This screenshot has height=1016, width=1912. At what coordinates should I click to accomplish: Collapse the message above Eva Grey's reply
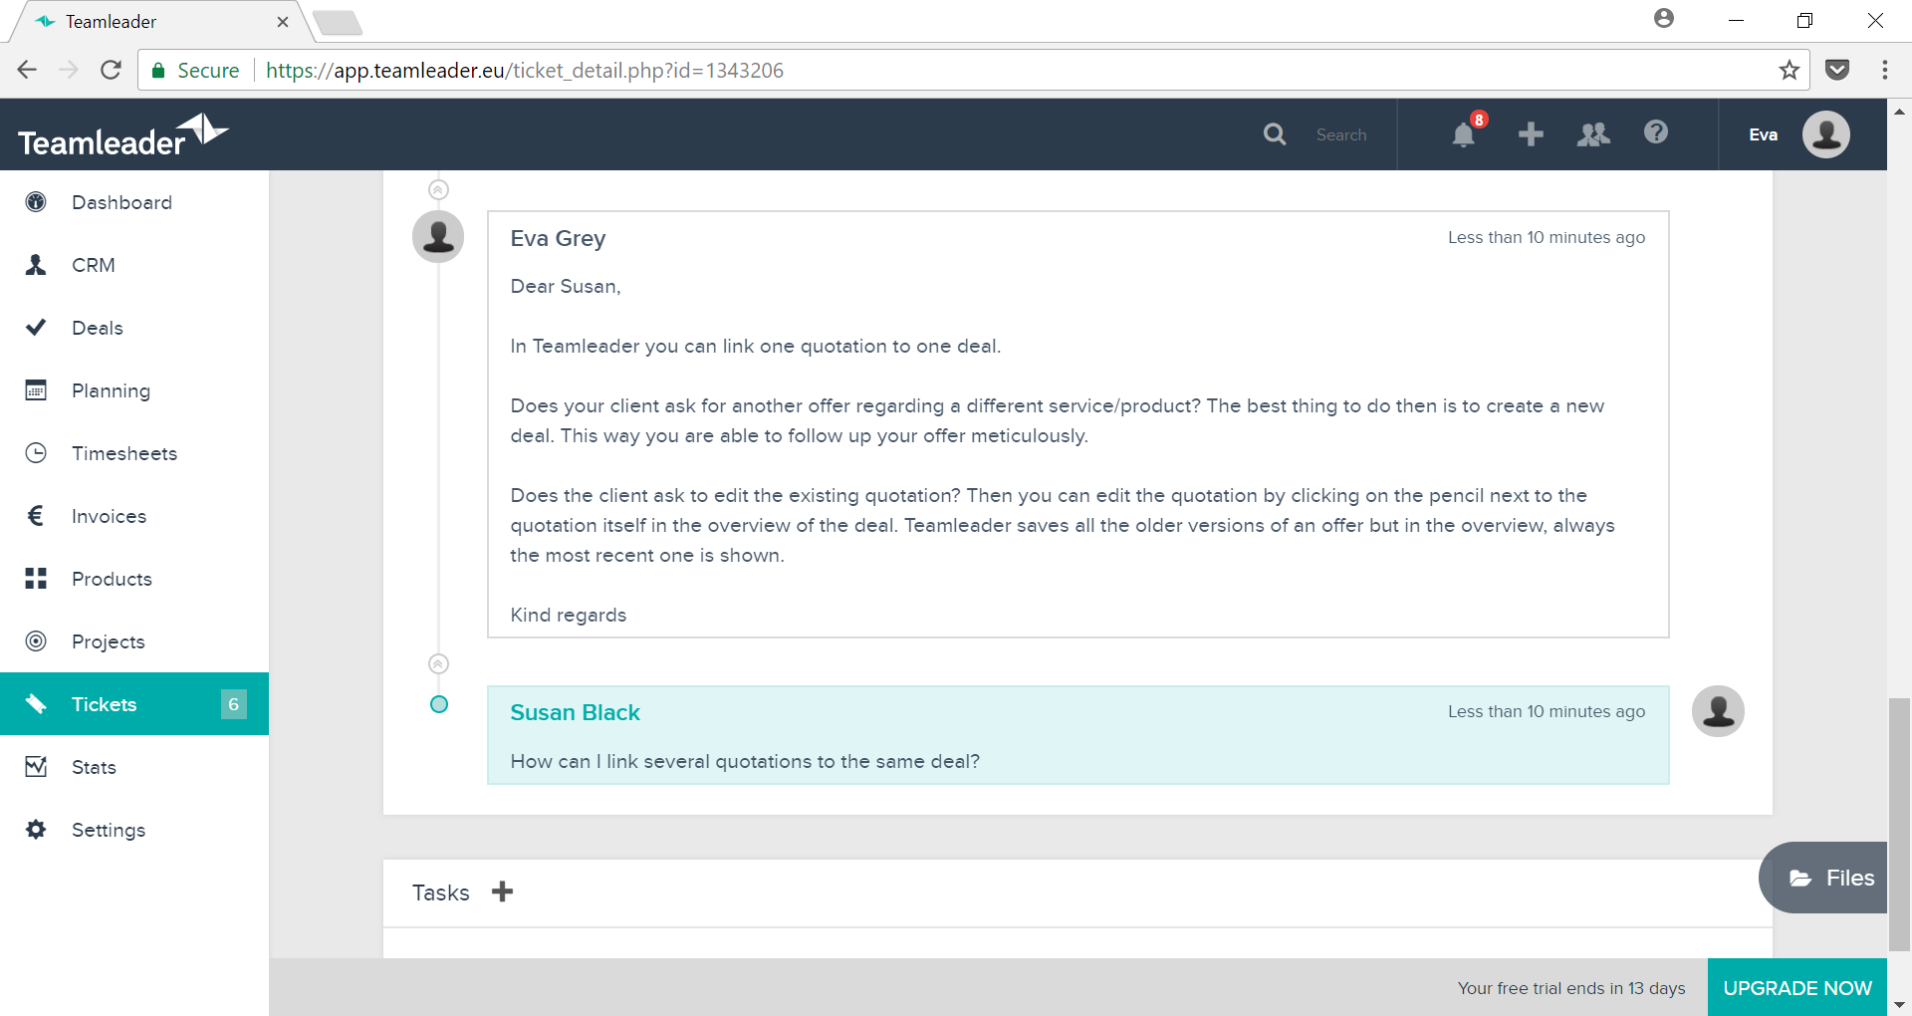pos(438,189)
